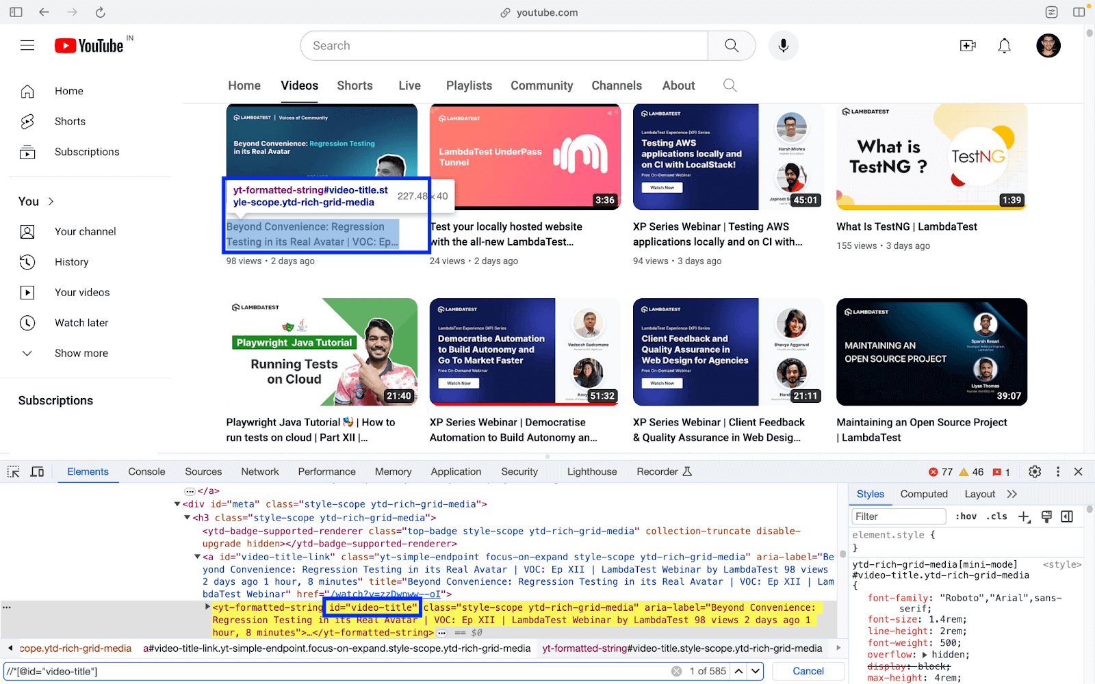The height and width of the screenshot is (684, 1095).
Task: Switch to DevTools Console tab
Action: tap(146, 472)
